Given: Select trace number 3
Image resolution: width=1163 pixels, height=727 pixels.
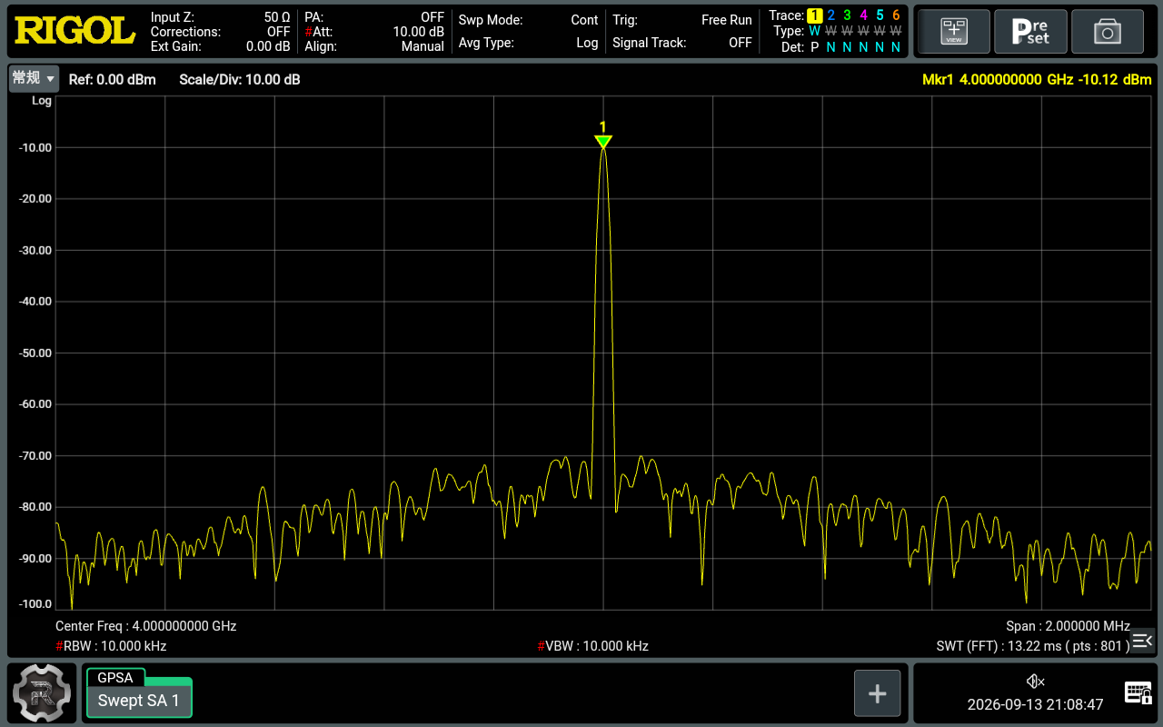Looking at the screenshot, I should point(847,15).
